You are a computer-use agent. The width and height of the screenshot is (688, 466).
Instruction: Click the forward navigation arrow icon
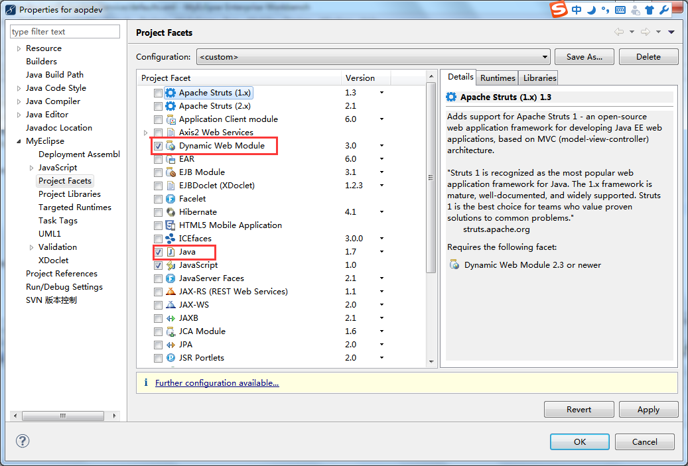click(x=645, y=32)
